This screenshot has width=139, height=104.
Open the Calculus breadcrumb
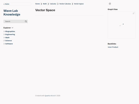(x=53, y=4)
